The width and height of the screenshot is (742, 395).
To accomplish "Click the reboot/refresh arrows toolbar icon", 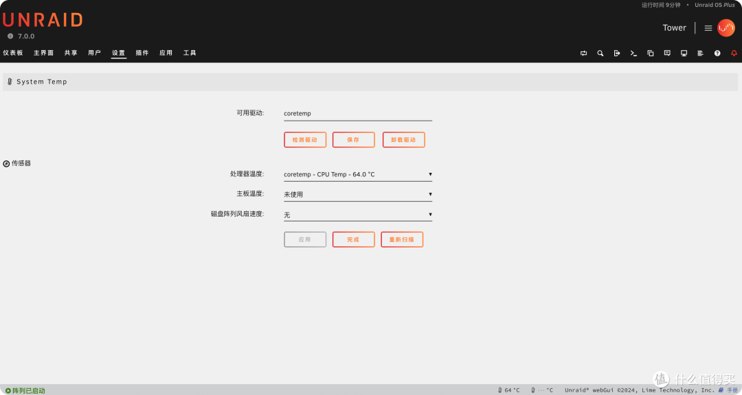I will [x=583, y=53].
